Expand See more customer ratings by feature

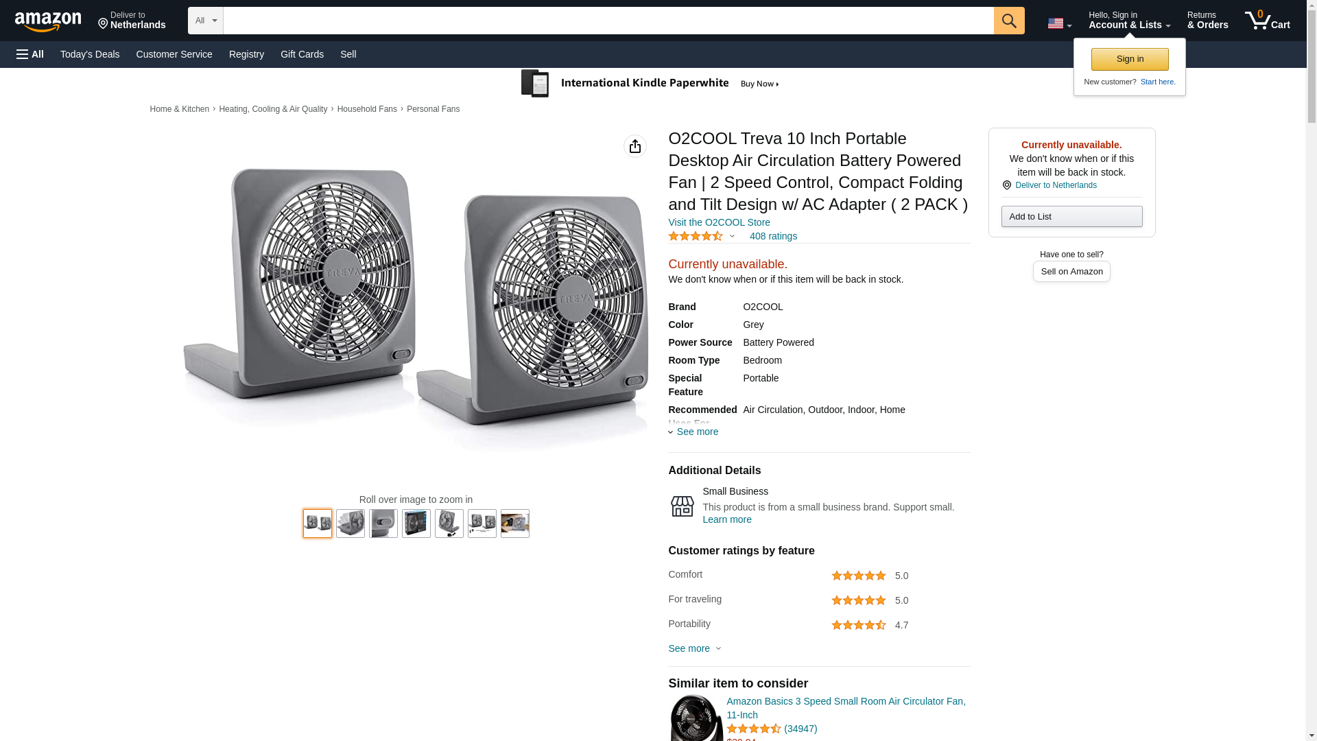click(694, 648)
